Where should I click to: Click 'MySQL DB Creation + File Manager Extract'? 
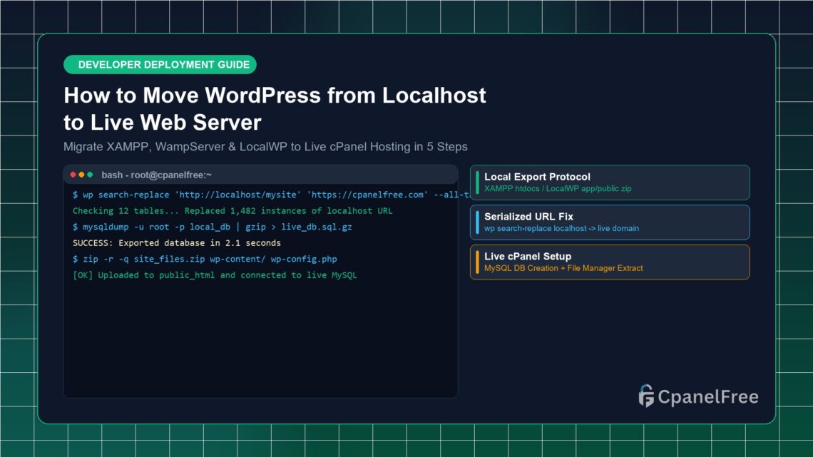(x=563, y=268)
